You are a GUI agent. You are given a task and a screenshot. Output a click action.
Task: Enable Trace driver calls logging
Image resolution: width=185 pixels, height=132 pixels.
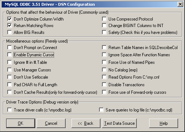tap(9, 110)
